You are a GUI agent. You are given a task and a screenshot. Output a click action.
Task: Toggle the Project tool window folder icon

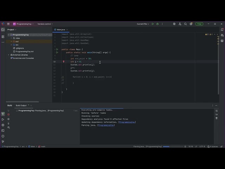pos(3,30)
